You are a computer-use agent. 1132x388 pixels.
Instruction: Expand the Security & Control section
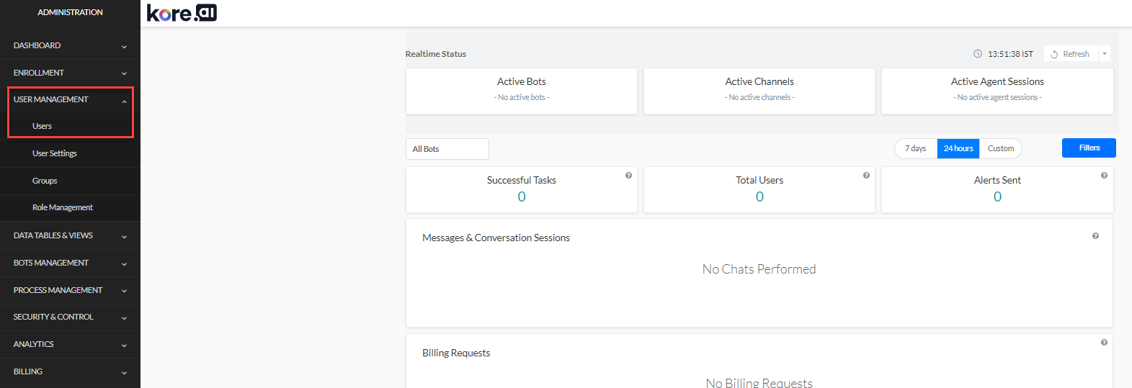[x=70, y=317]
